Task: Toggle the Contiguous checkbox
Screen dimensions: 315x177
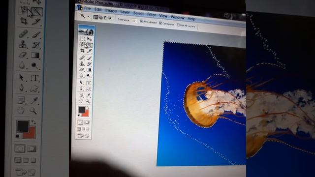Action: coord(160,23)
